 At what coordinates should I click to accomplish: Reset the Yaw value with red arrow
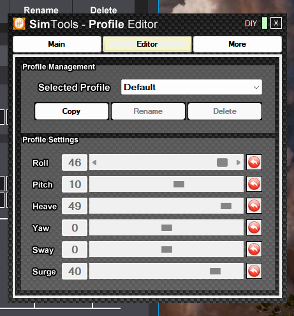[254, 228]
